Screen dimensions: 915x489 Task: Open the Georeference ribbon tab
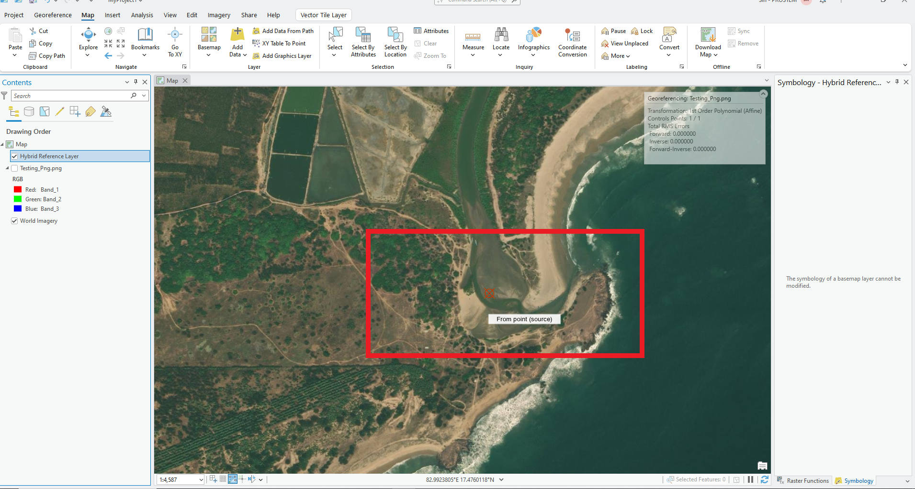pyautogui.click(x=53, y=15)
